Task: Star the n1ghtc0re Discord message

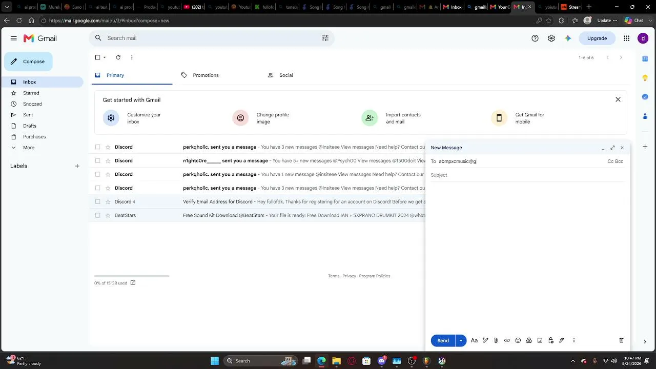Action: click(108, 161)
